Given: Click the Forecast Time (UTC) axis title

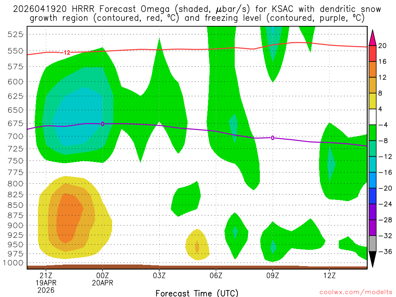Looking at the screenshot, I should click(197, 293).
